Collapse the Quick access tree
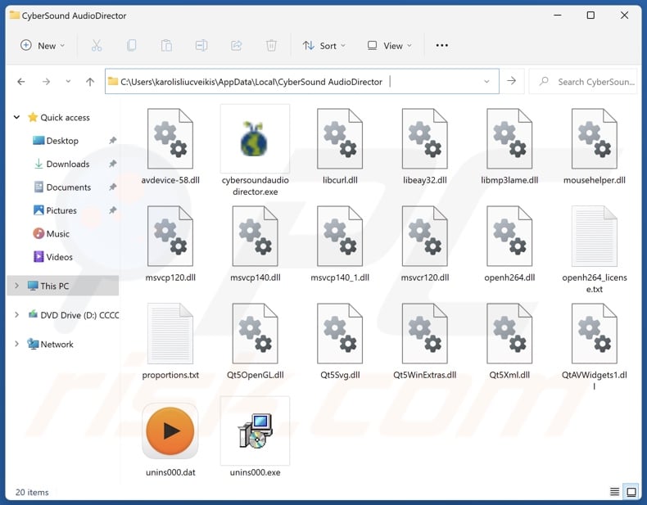 point(16,117)
